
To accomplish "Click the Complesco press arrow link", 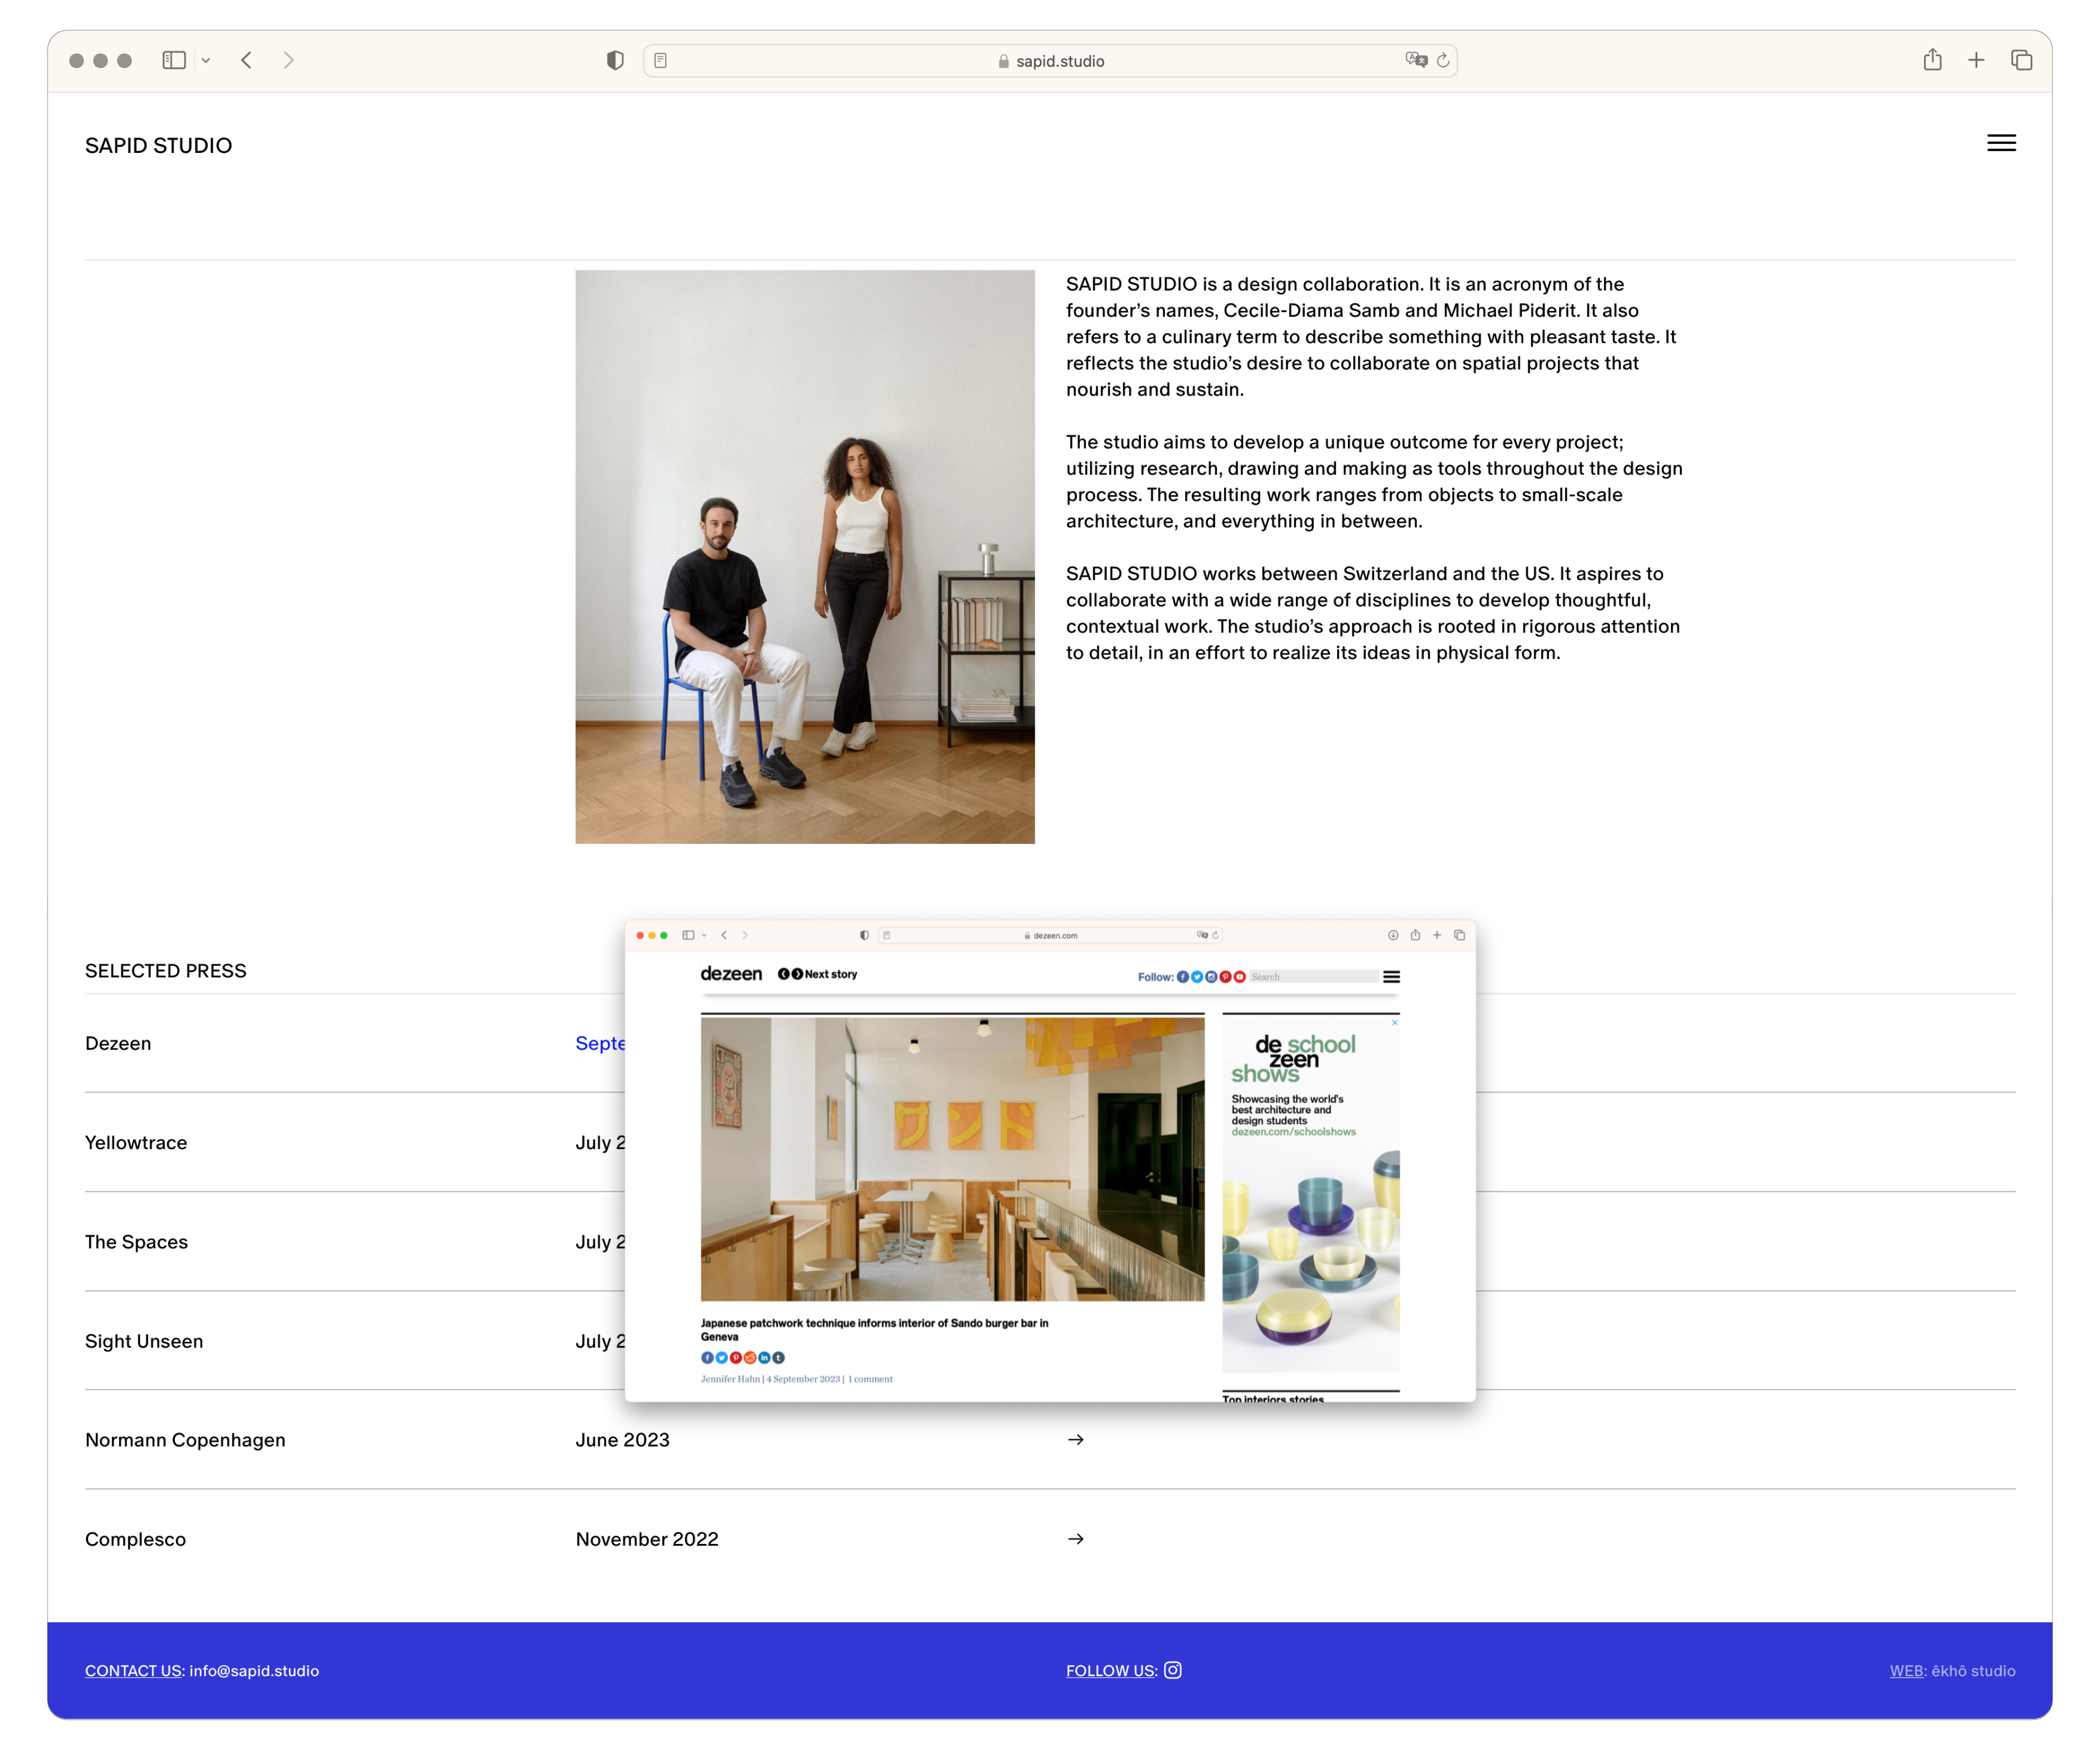I will (x=1076, y=1539).
